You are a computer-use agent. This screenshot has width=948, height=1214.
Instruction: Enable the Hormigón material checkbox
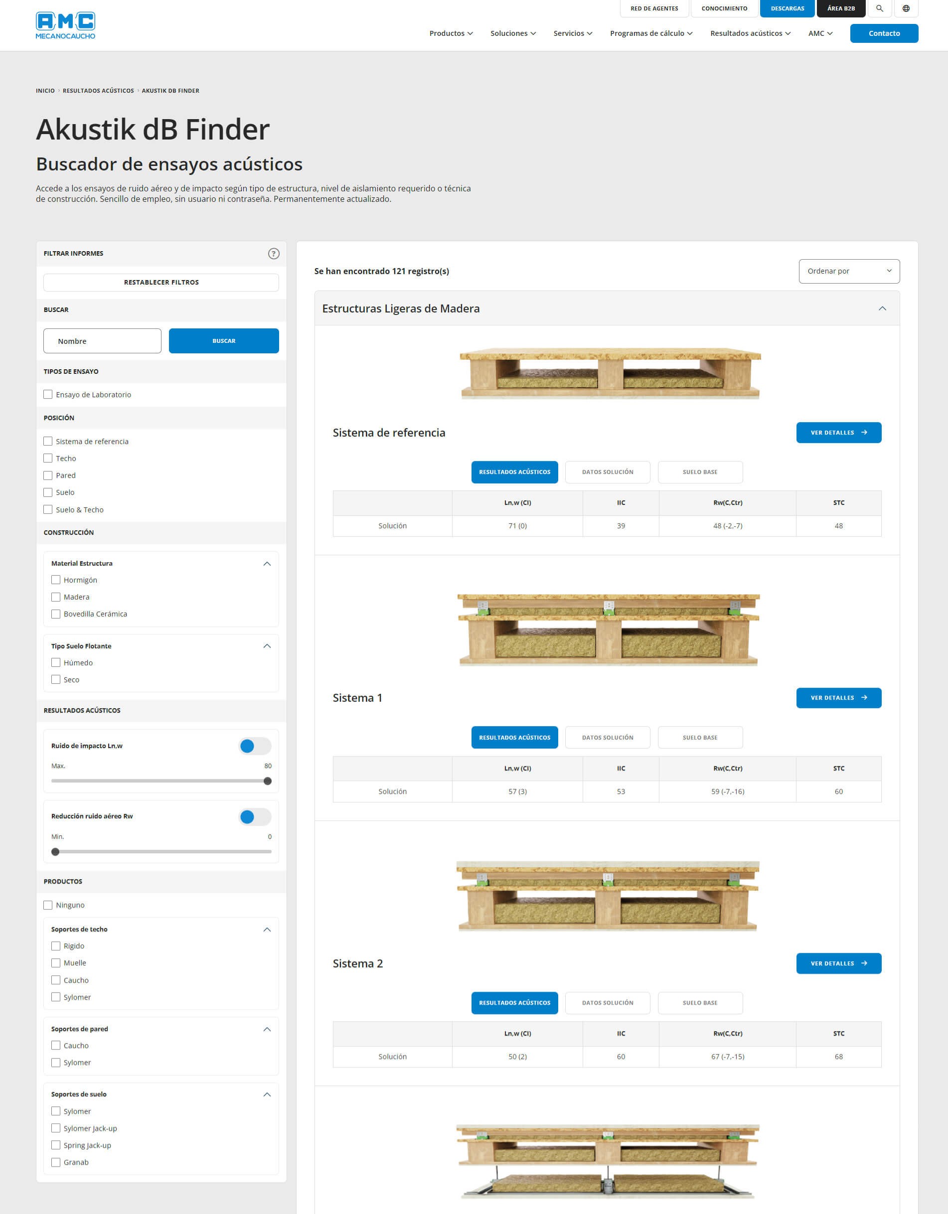click(x=56, y=580)
